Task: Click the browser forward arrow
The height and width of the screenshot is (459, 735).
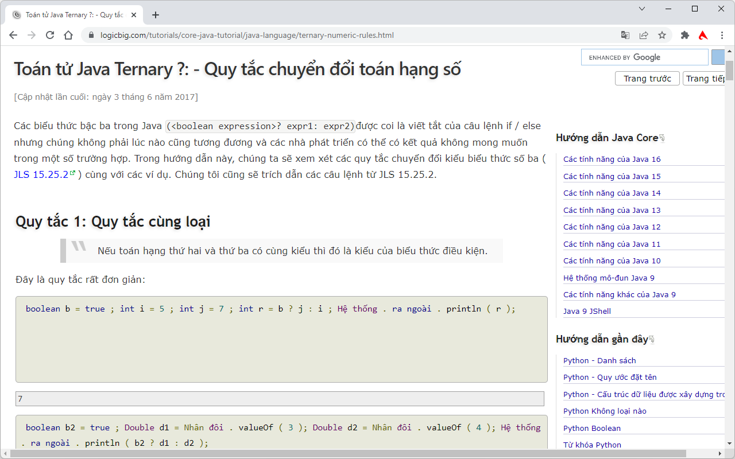Action: tap(32, 35)
